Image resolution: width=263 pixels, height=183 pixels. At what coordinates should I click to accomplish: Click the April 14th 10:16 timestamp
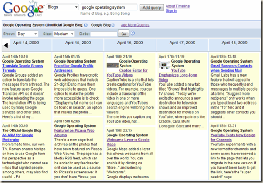[15, 57]
